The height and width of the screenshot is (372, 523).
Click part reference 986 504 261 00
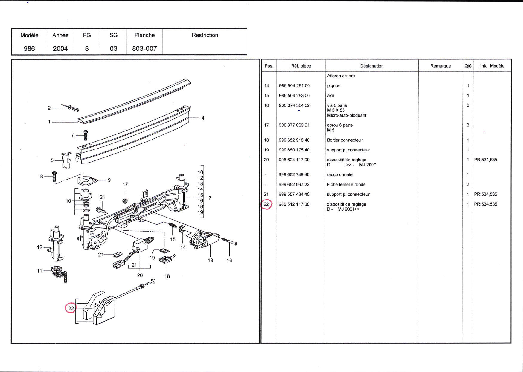click(294, 86)
